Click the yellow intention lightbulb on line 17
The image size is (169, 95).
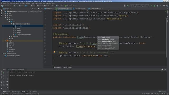[x=55, y=52]
